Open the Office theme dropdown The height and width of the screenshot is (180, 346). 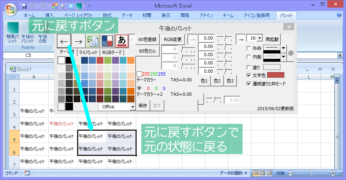pos(132,107)
